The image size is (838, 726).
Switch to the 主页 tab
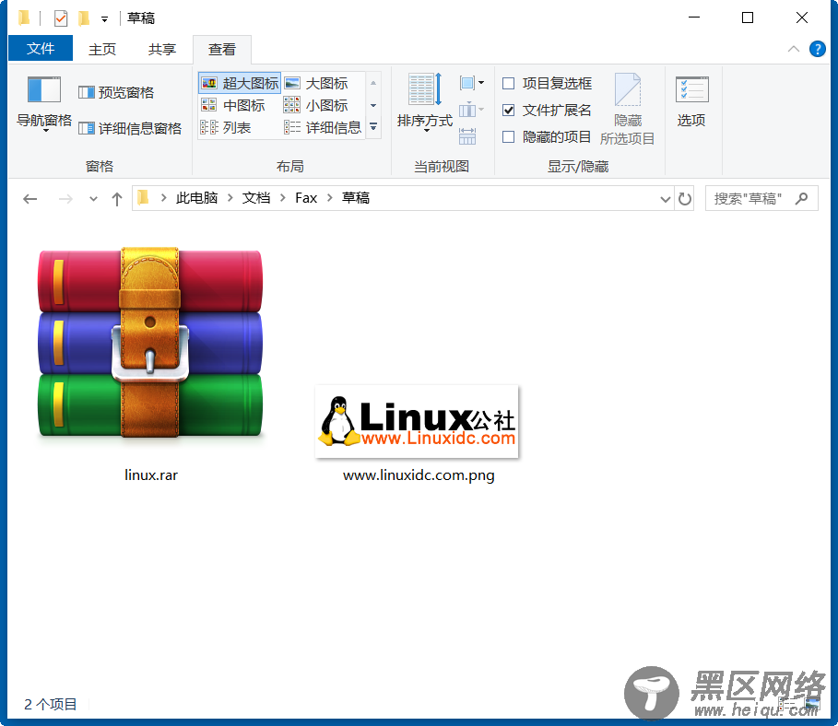[x=101, y=49]
